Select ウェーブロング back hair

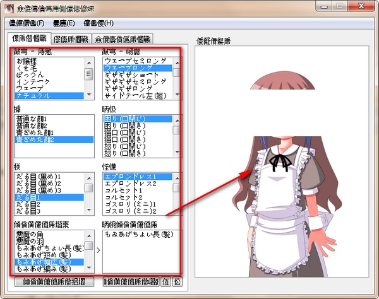coord(138,68)
